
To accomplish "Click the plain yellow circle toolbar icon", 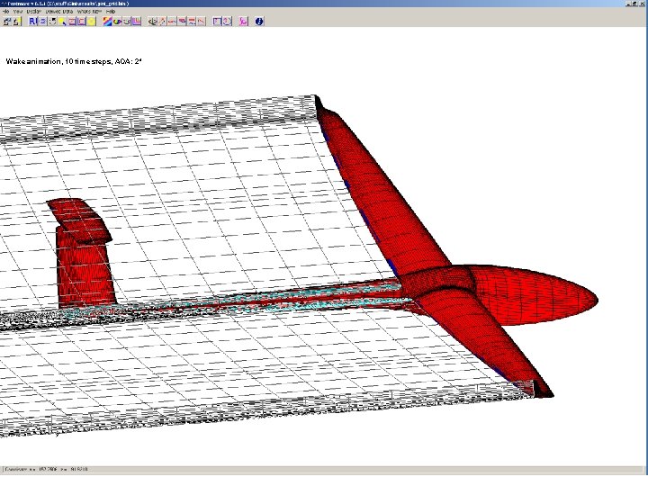I will coord(91,21).
